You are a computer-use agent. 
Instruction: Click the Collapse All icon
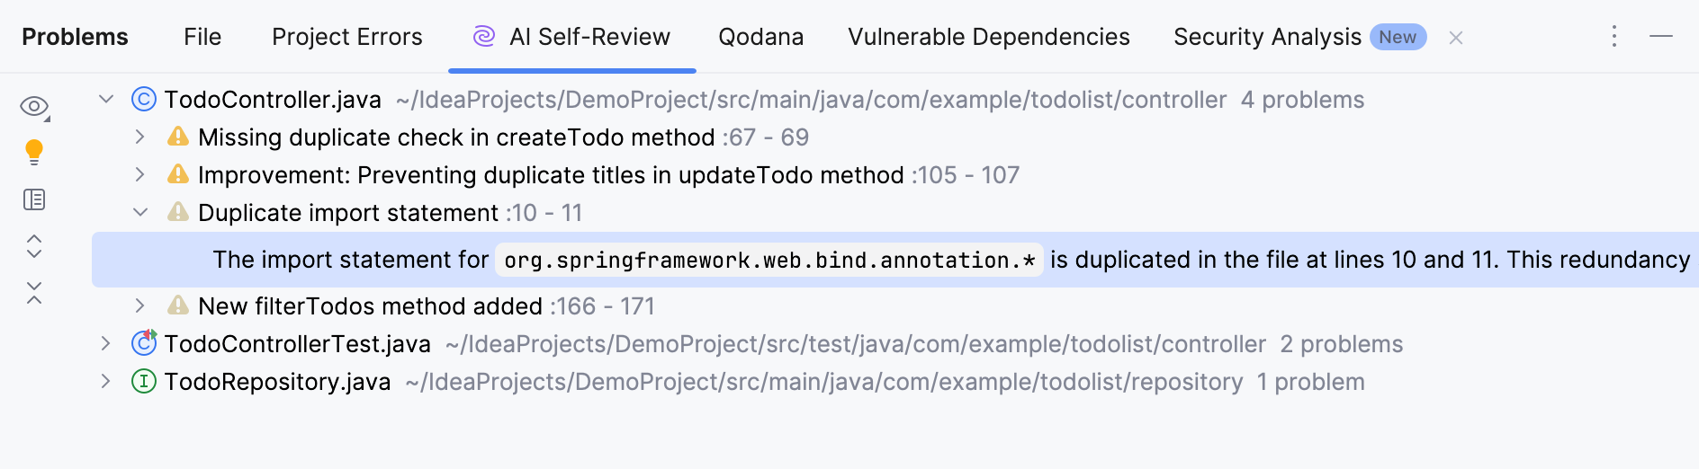[34, 293]
